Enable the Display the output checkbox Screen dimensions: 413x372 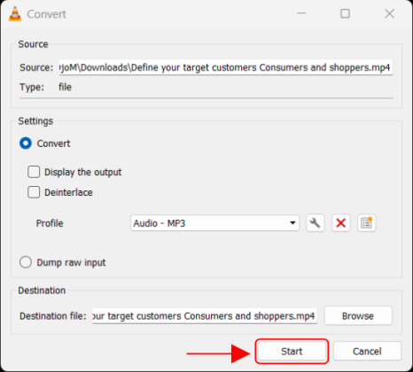34,172
